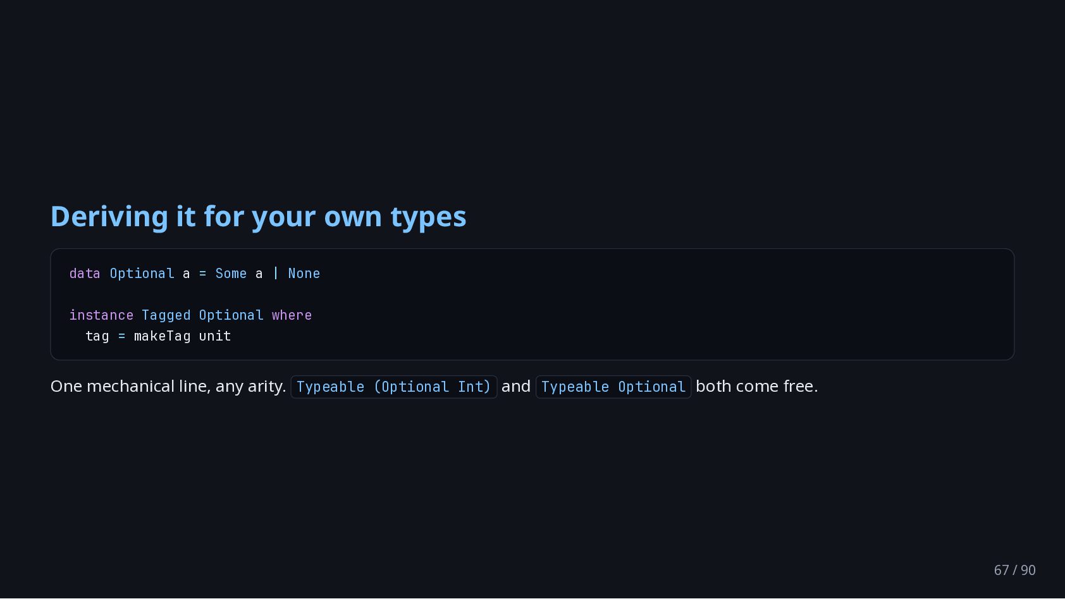The image size is (1065, 599).
Task: Click the slide title 'Deriving it for your own types'
Action: click(258, 217)
